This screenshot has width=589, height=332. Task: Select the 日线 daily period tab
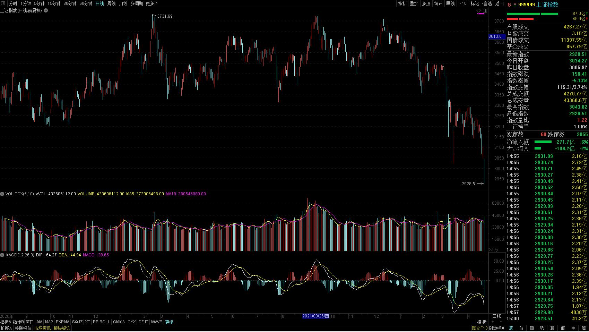coord(100,3)
